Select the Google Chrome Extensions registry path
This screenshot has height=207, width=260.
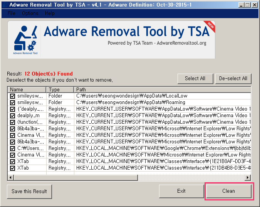click(163, 148)
